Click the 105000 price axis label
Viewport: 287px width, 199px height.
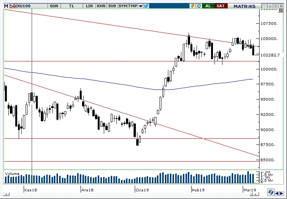269,39
